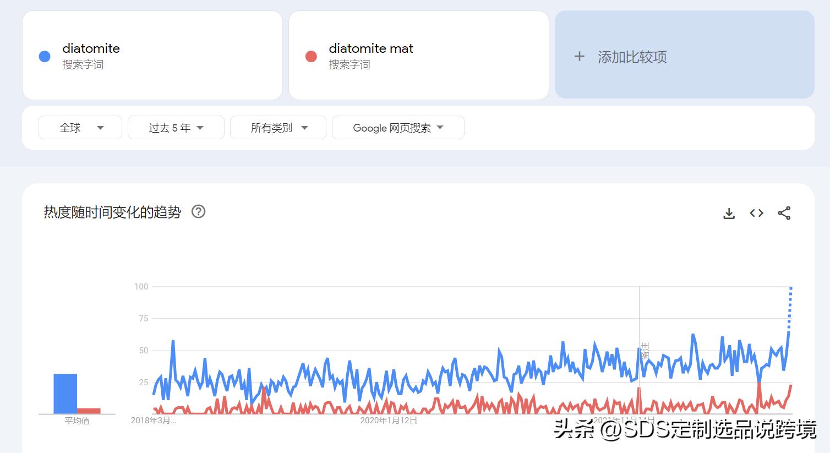This screenshot has width=830, height=453.
Task: Click the blue dot beside diatomite
Action: (x=45, y=56)
